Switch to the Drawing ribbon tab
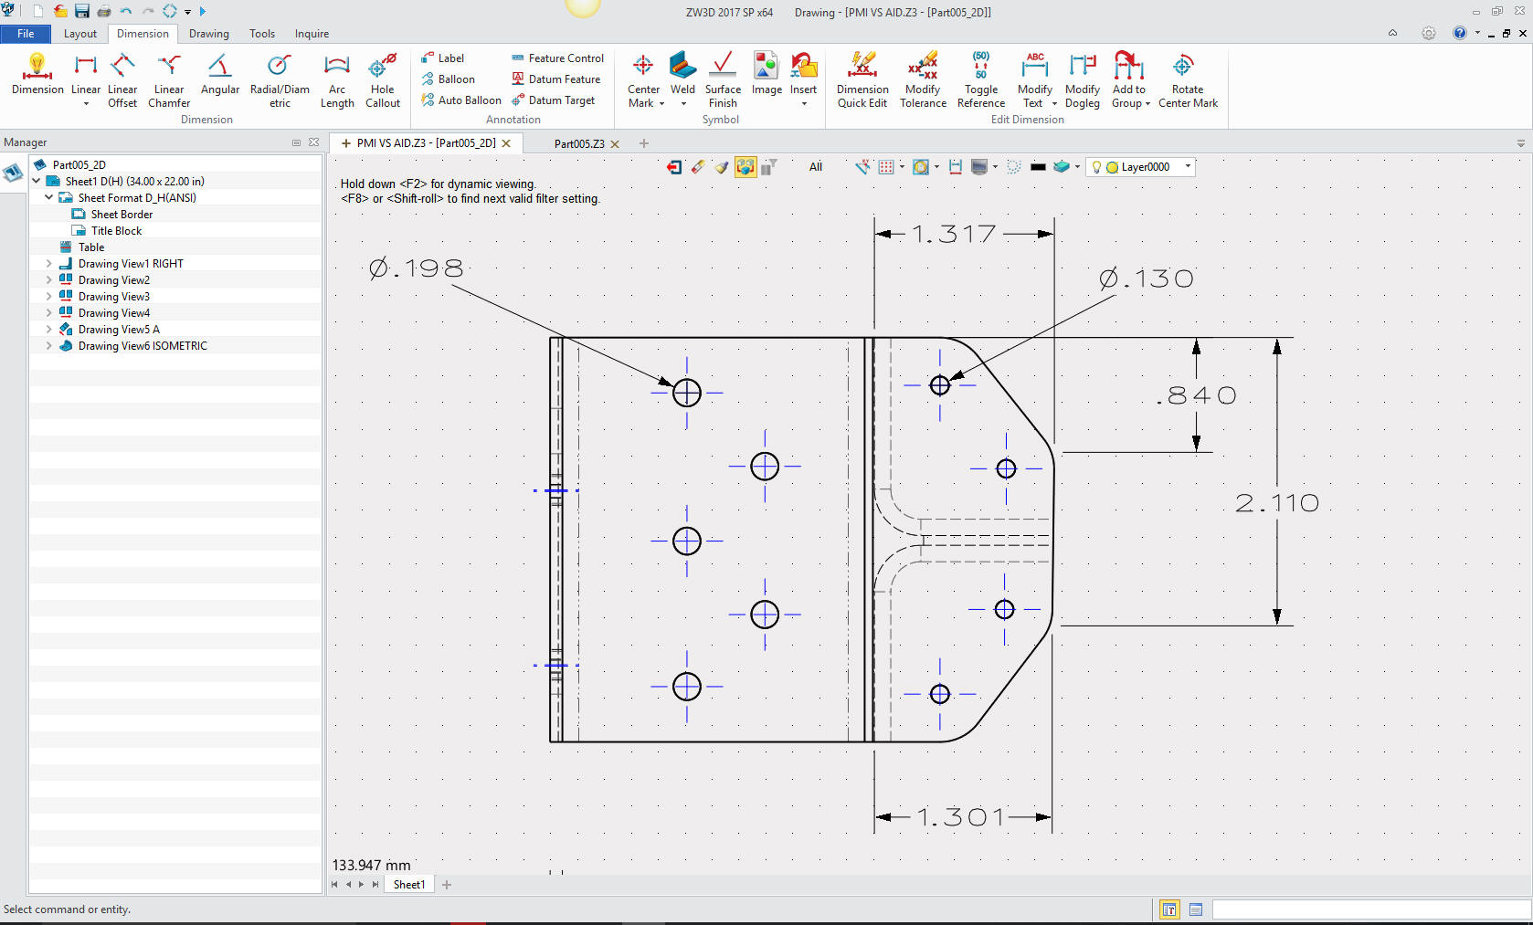Viewport: 1533px width, 925px height. coord(209,34)
